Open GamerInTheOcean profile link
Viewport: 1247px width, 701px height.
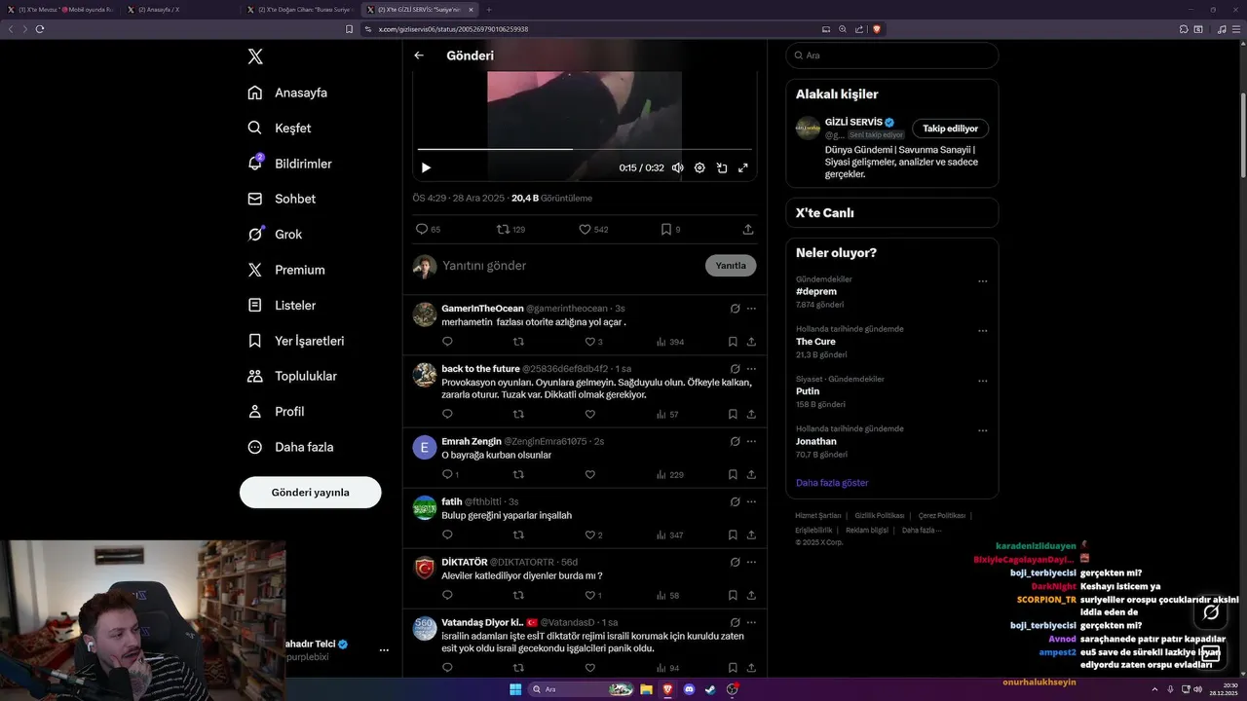(x=482, y=308)
